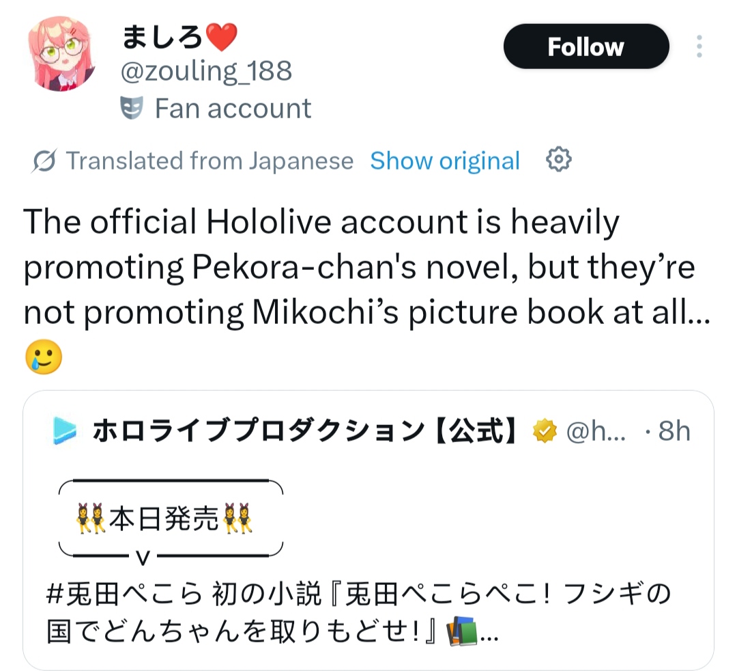The image size is (737, 671).
Task: Open translation settings gear
Action: pos(558,159)
